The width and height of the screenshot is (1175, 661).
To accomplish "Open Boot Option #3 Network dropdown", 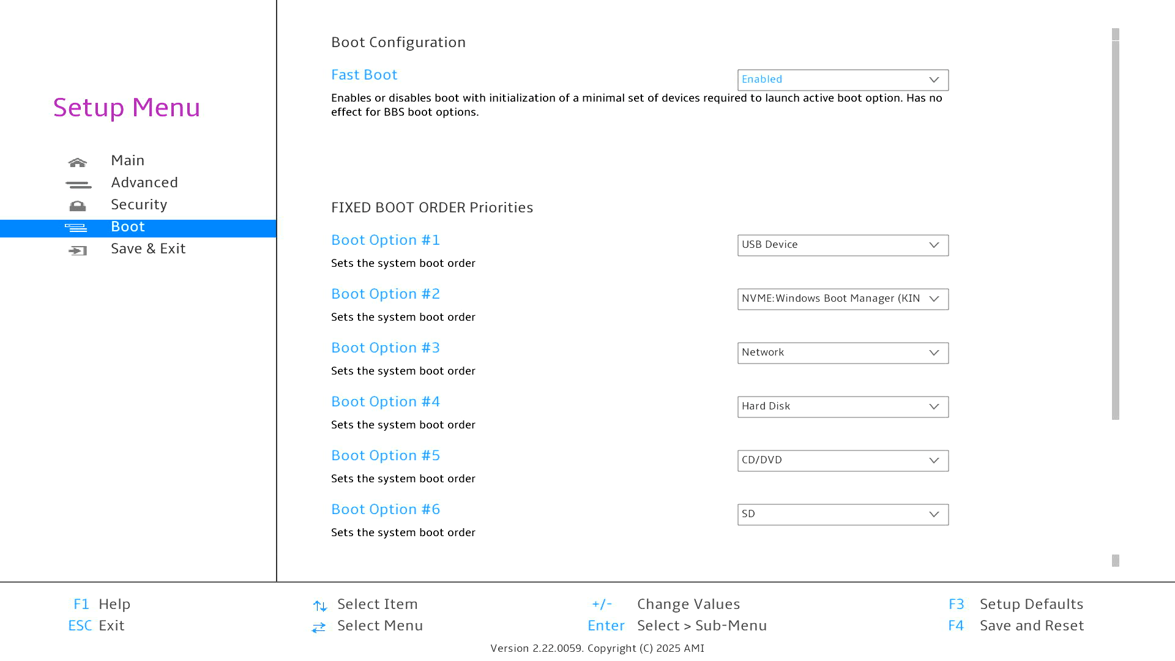I will pos(843,353).
